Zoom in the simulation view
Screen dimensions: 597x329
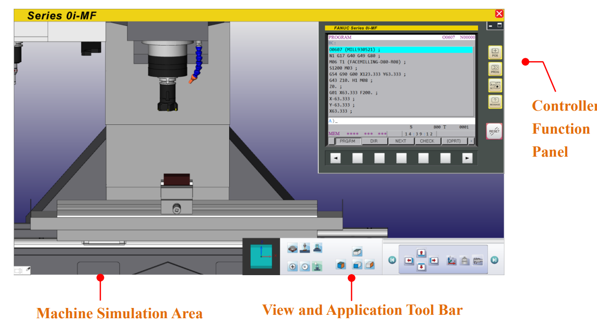click(x=292, y=267)
